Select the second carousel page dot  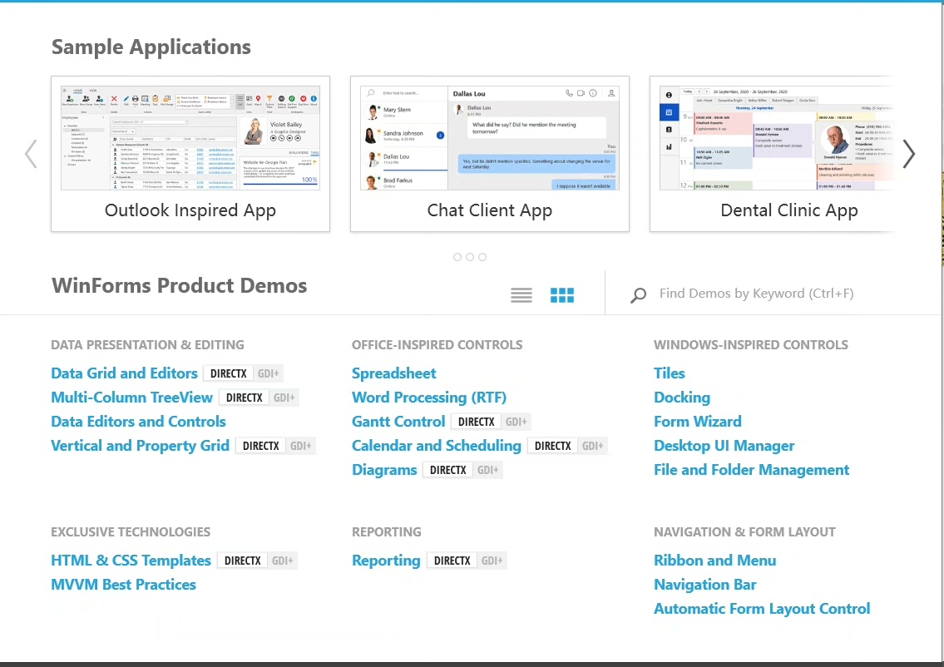[470, 257]
